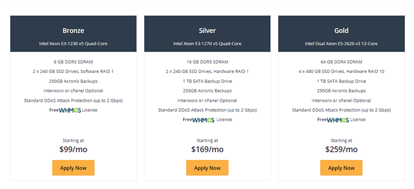Click 8 GB DDR3 SDRAM feature line
Screen dimensions: 414x189
73,62
